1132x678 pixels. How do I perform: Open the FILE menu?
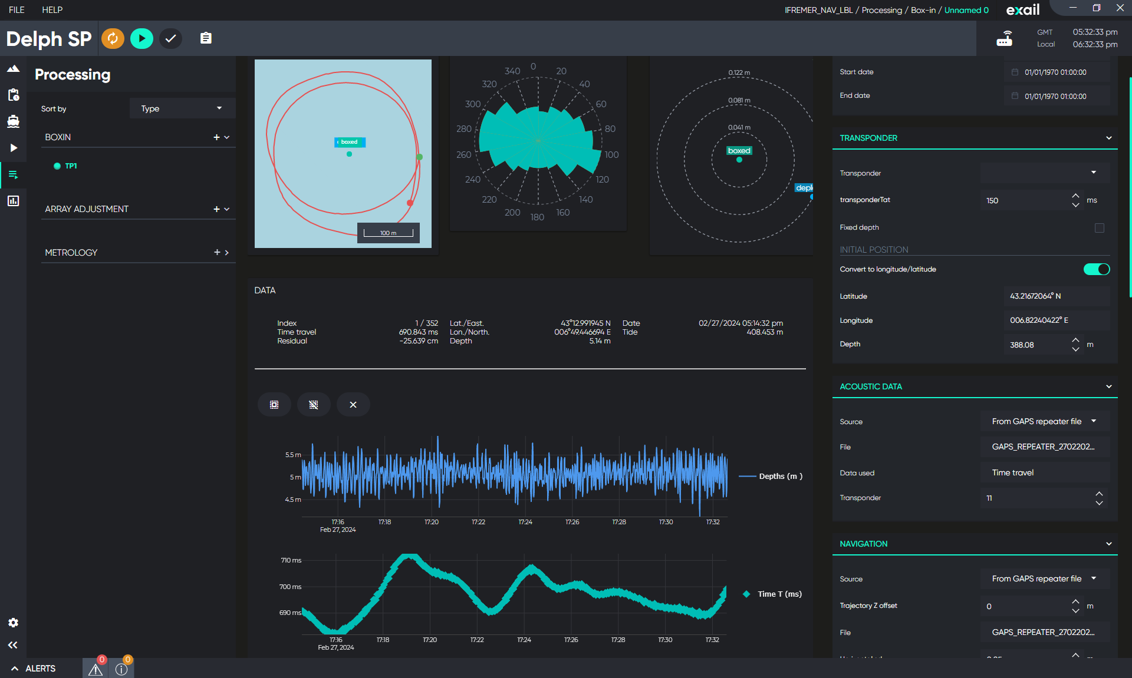click(17, 10)
